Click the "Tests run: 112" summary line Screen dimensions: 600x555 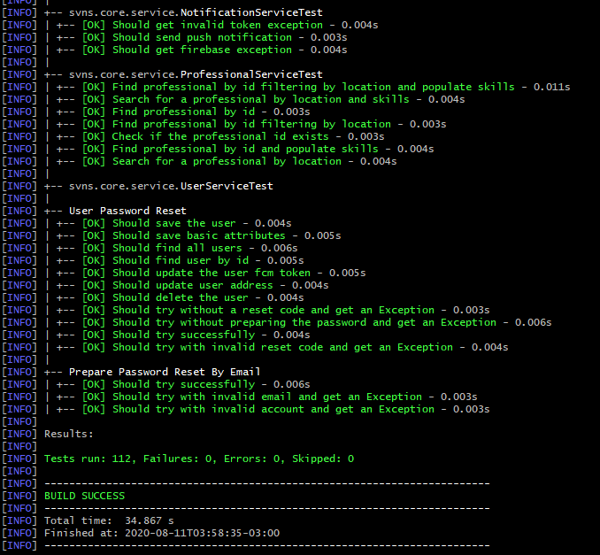(x=199, y=459)
